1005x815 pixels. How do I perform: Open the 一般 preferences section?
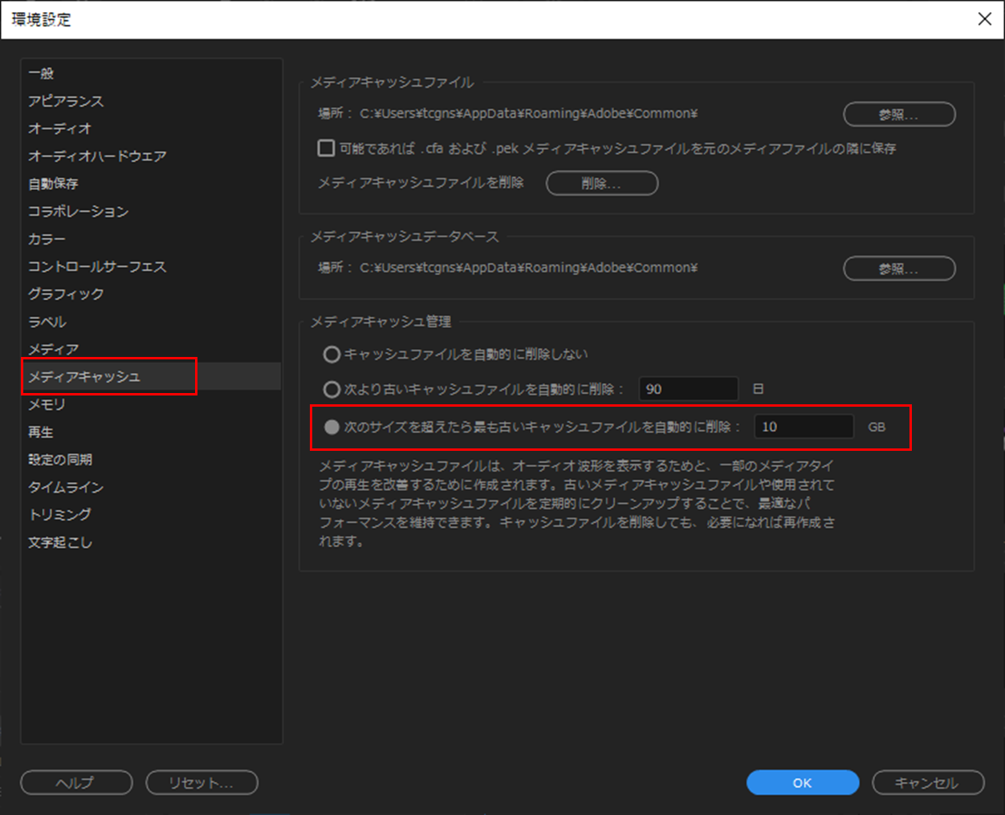38,73
